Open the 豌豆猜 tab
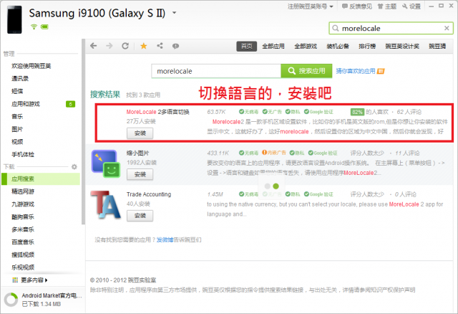This screenshot has height=314, width=458. [x=437, y=46]
